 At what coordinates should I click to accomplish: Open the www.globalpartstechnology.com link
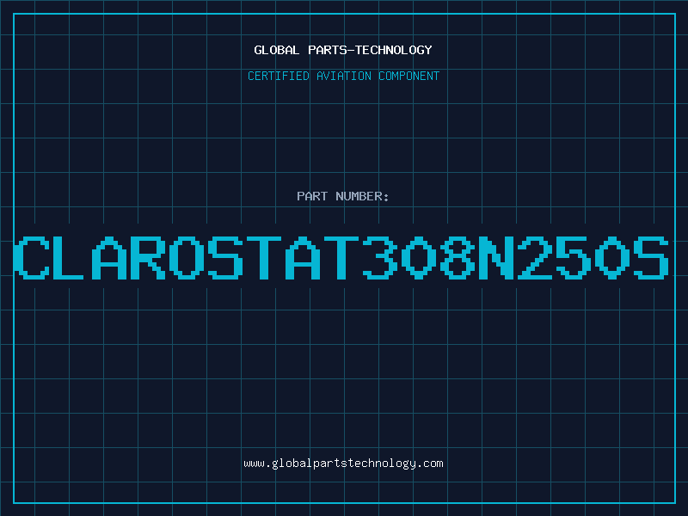click(343, 464)
